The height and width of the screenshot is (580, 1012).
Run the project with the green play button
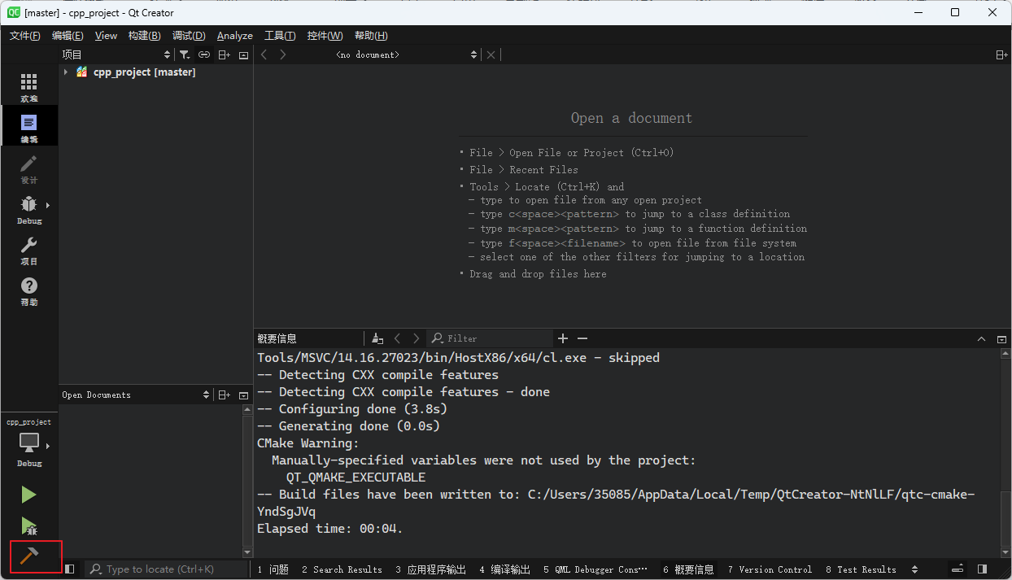click(x=28, y=495)
